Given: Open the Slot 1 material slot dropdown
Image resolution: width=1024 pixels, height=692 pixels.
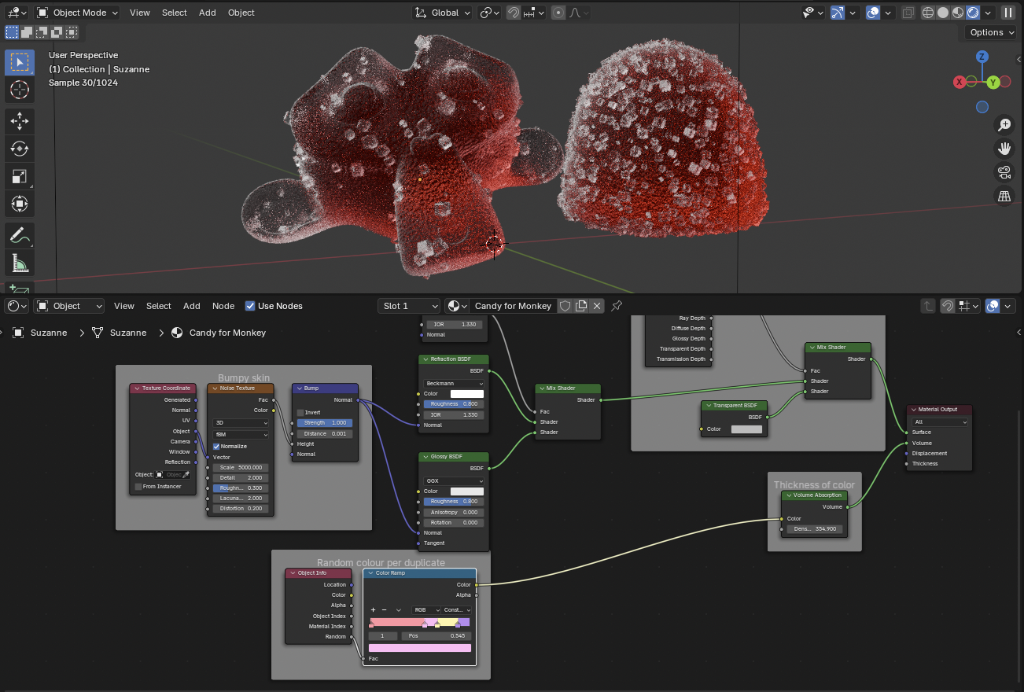Looking at the screenshot, I should pos(409,306).
